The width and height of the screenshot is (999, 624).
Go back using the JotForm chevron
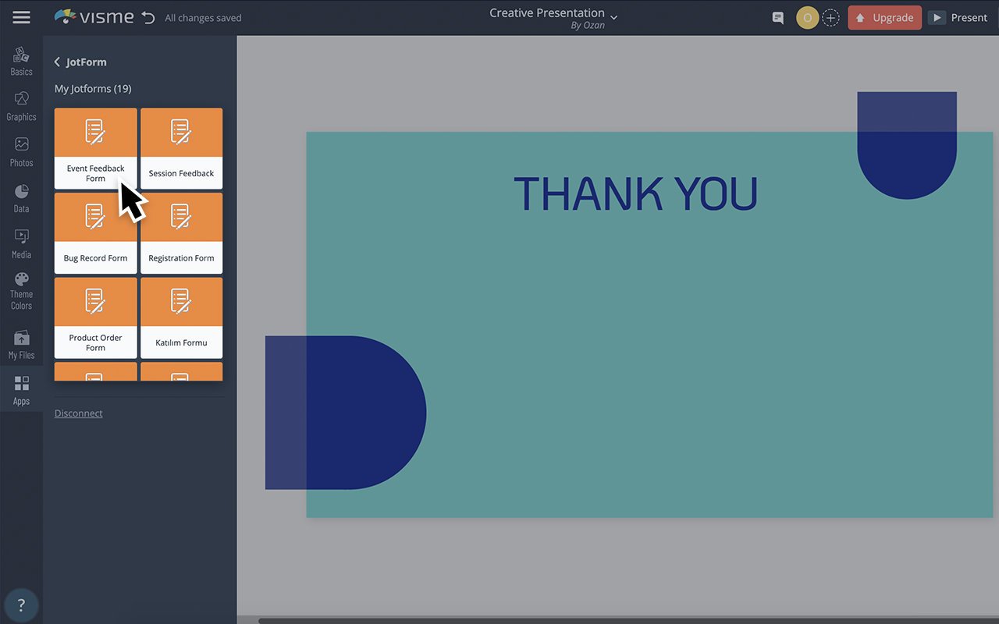point(56,62)
